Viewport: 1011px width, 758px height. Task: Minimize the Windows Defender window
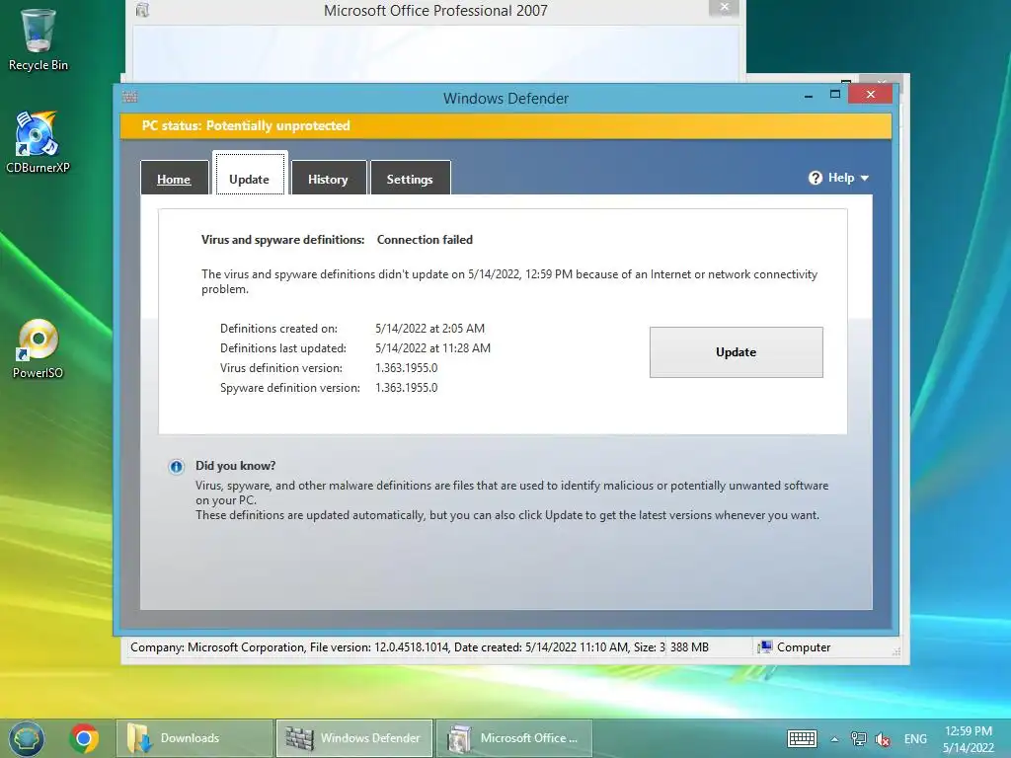(809, 96)
